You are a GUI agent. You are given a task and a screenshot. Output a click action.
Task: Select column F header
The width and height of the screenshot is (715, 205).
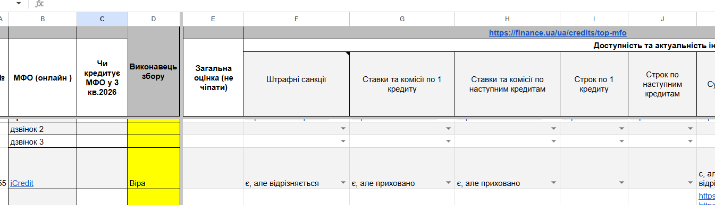tap(296, 19)
